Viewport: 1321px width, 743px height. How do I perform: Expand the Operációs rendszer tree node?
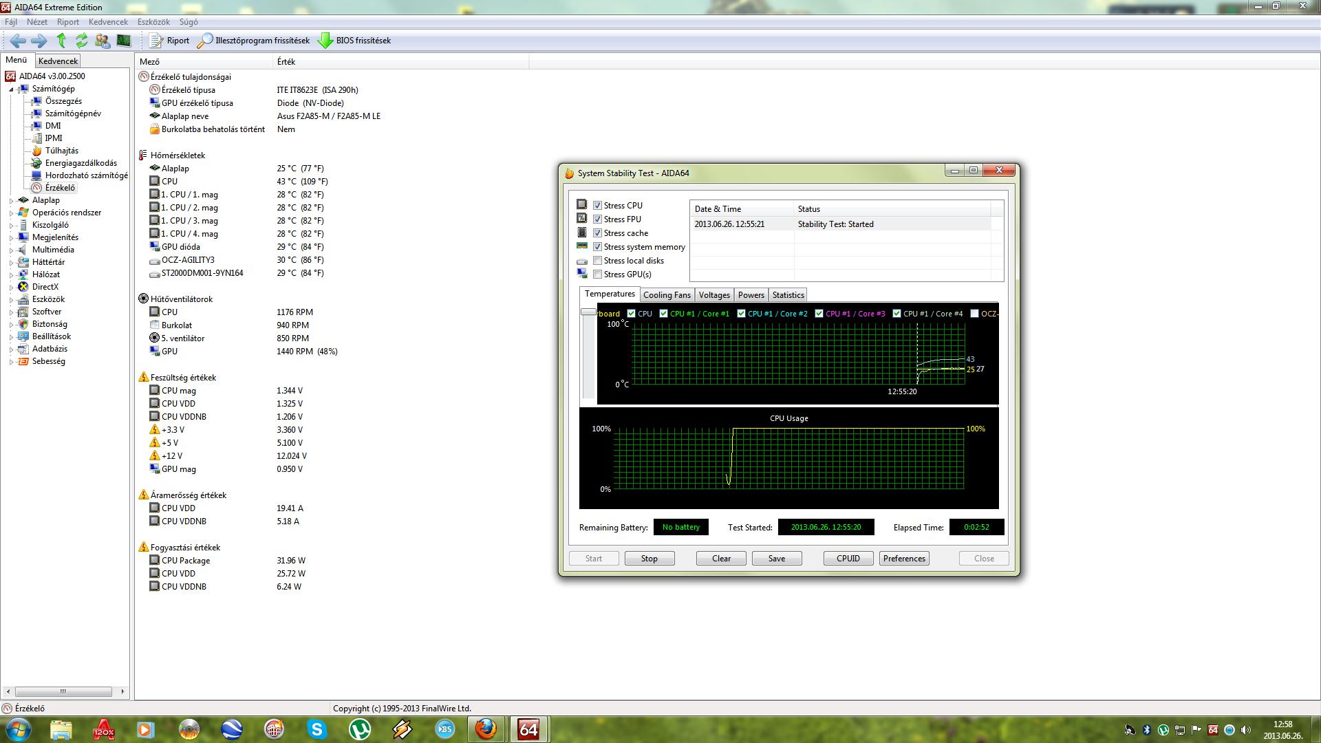pos(11,213)
